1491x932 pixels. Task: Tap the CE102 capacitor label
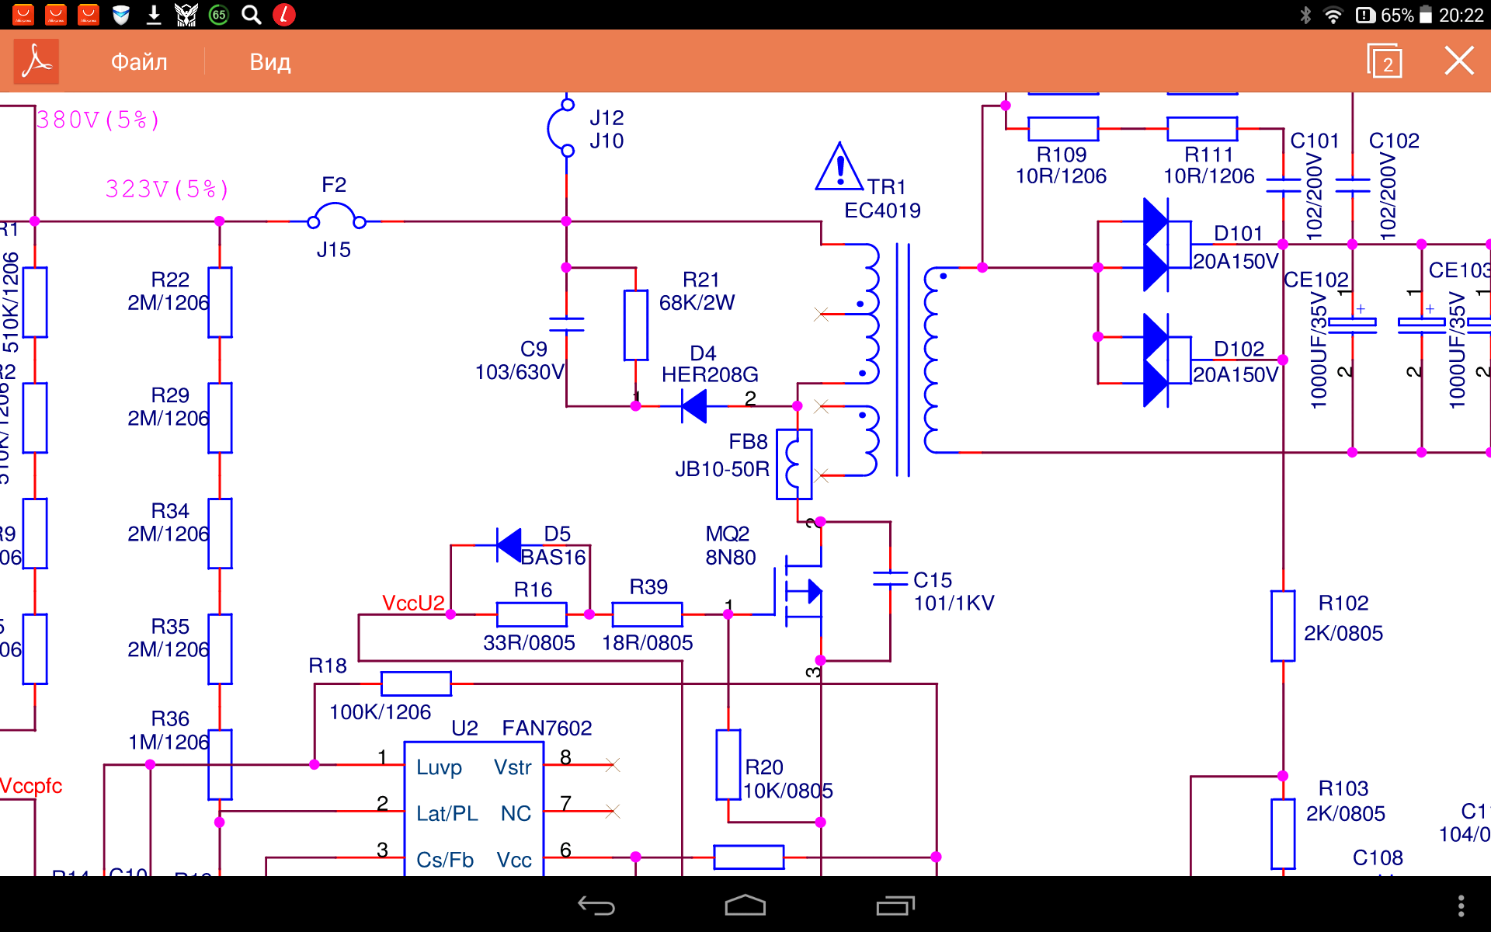click(1316, 279)
